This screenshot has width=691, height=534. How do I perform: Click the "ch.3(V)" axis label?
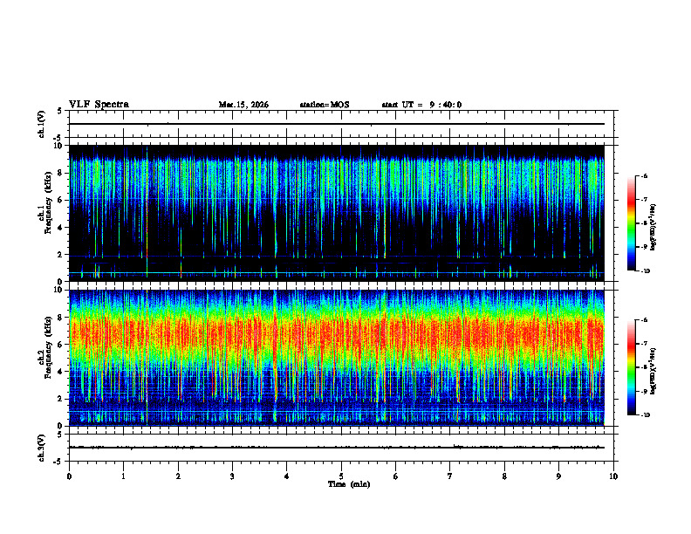point(42,448)
